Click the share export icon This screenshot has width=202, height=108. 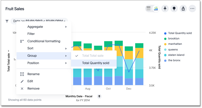(x=183, y=9)
